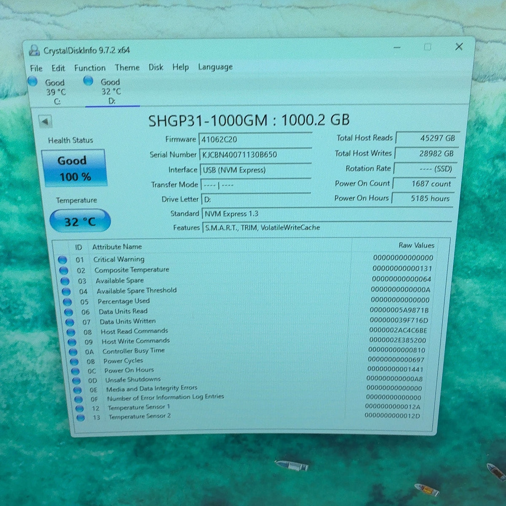This screenshot has height=506, width=506.
Task: Open the Edit menu
Action: (x=58, y=68)
